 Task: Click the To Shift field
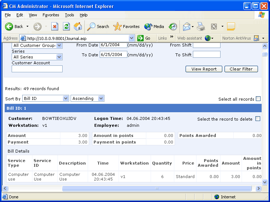pyautogui.click(x=207, y=54)
